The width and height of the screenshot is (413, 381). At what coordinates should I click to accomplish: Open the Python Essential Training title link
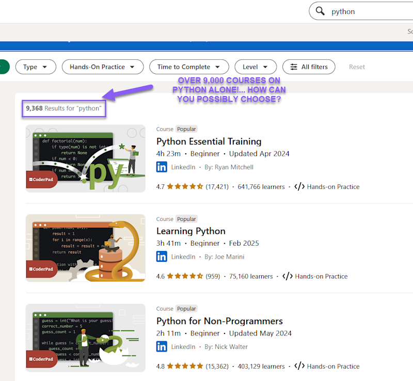(209, 141)
